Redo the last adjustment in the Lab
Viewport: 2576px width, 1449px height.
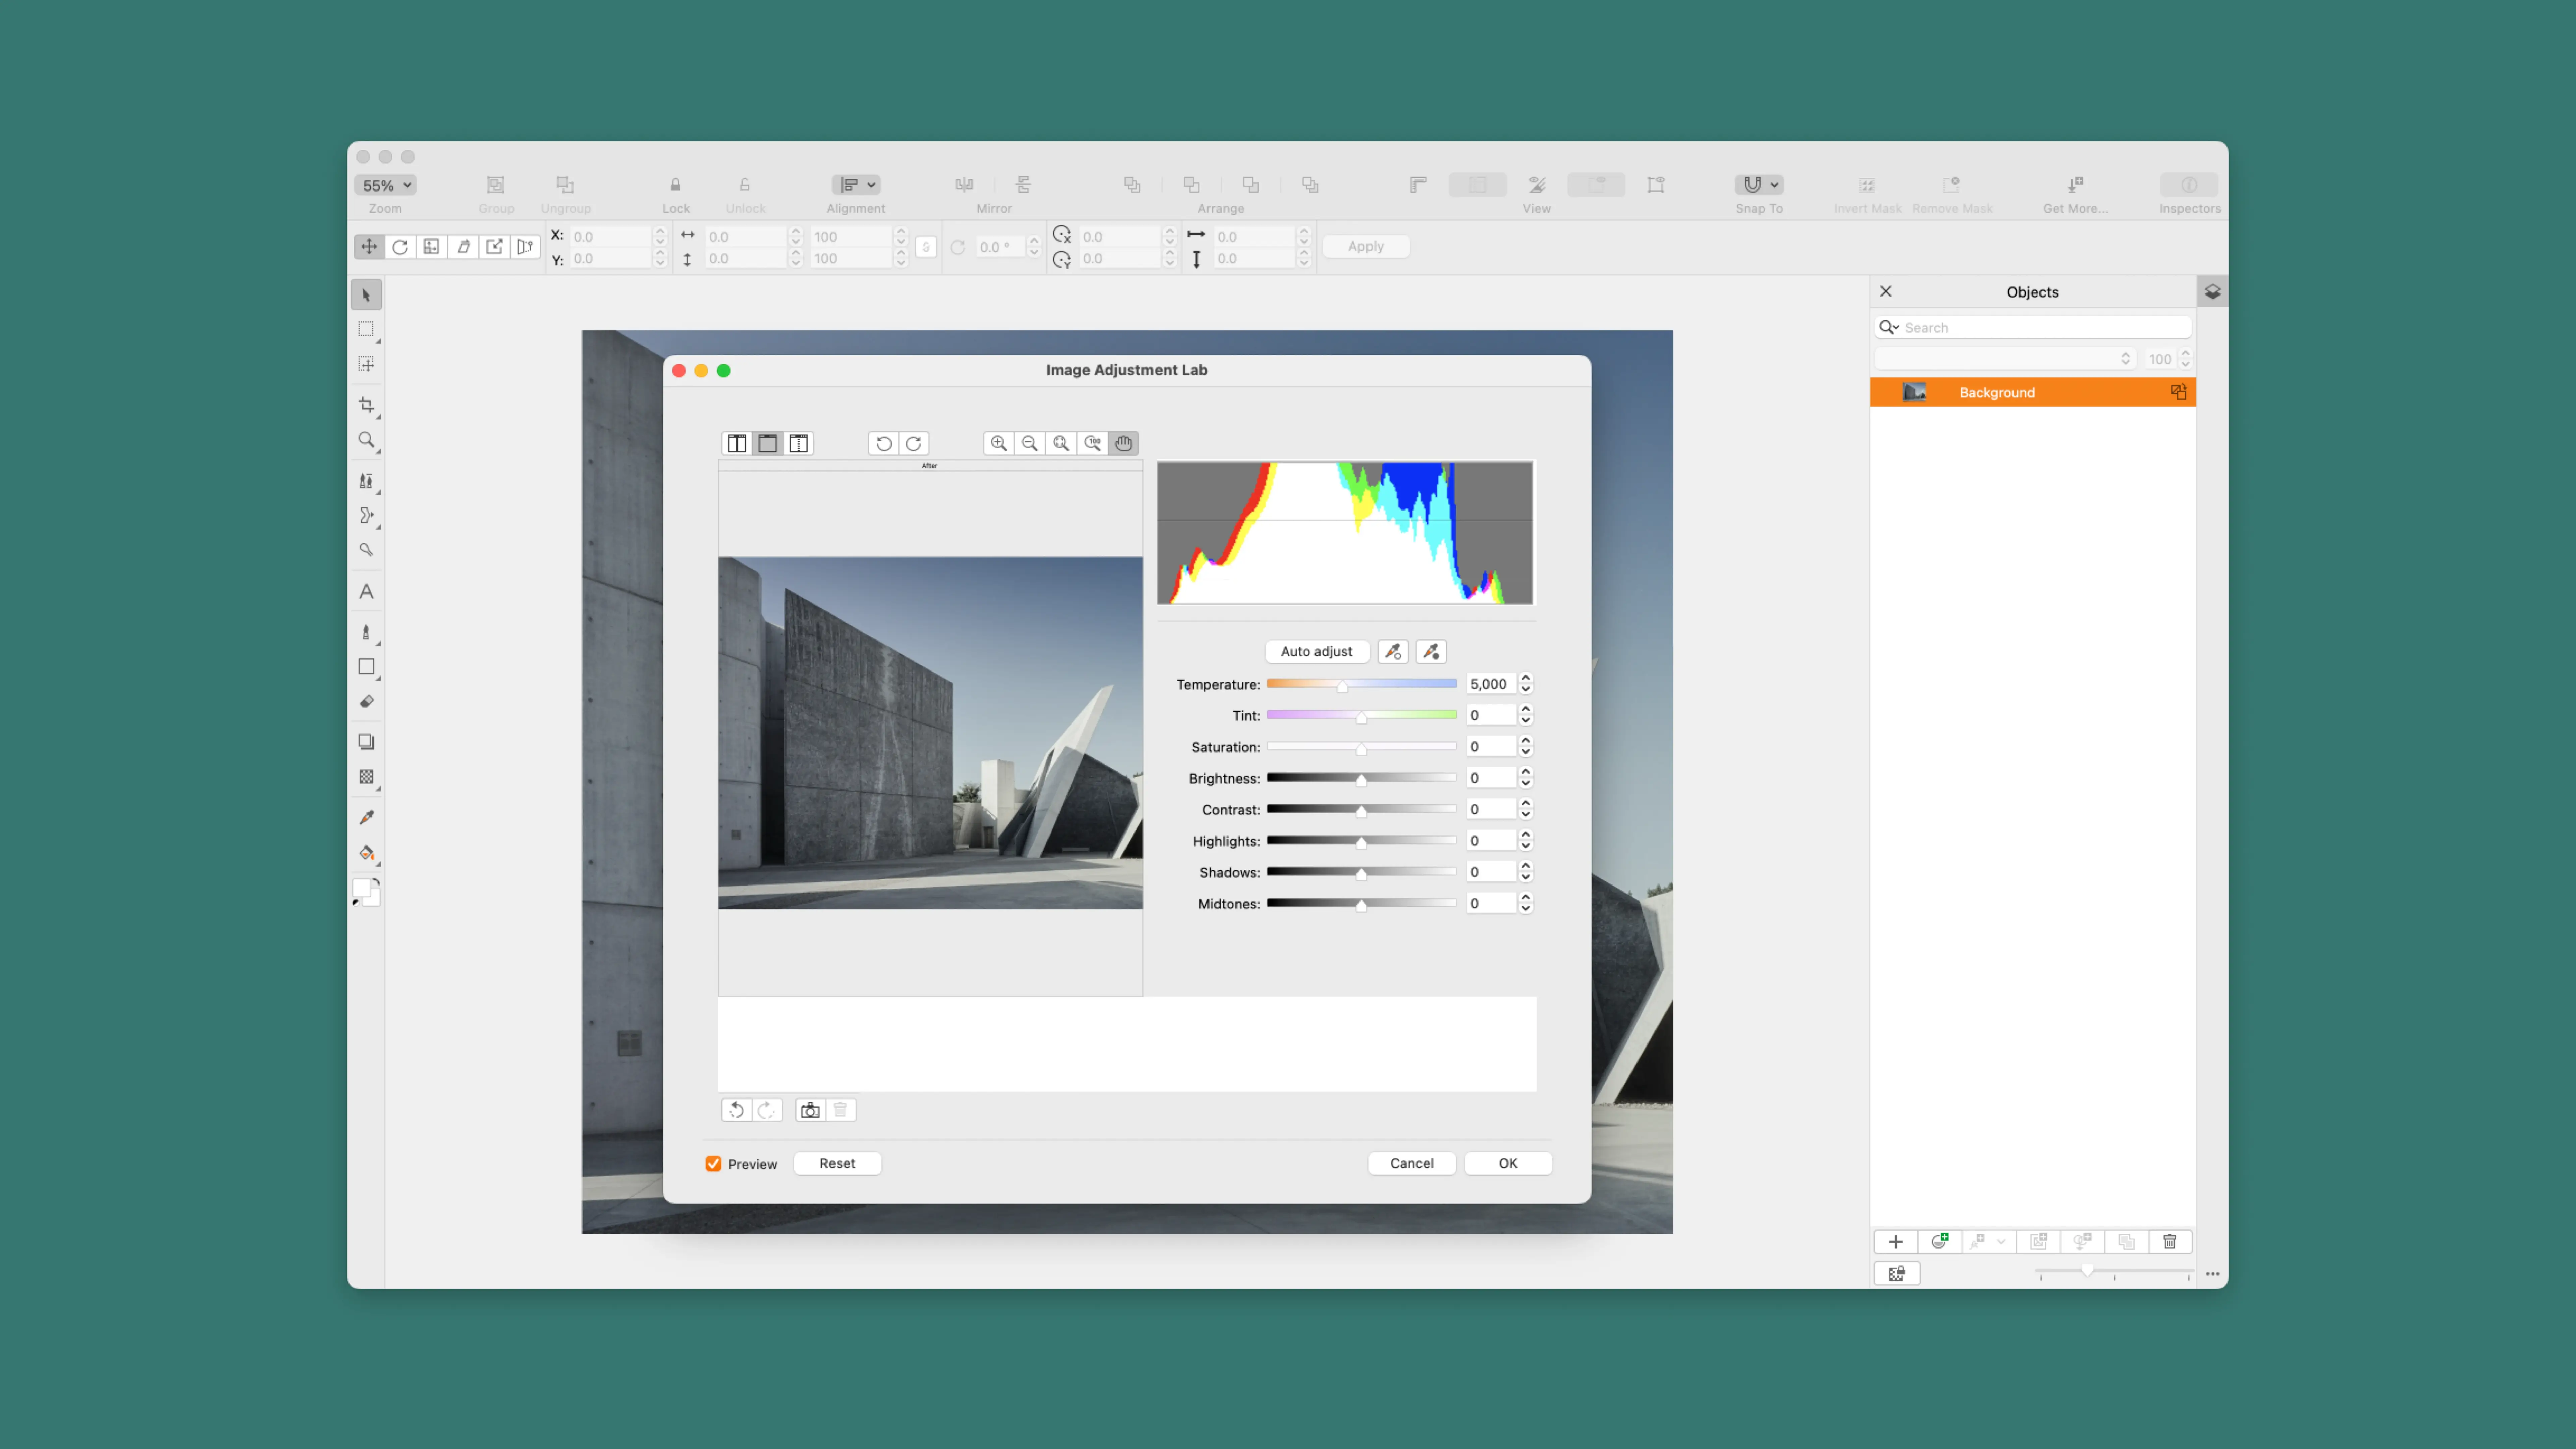pyautogui.click(x=767, y=1110)
